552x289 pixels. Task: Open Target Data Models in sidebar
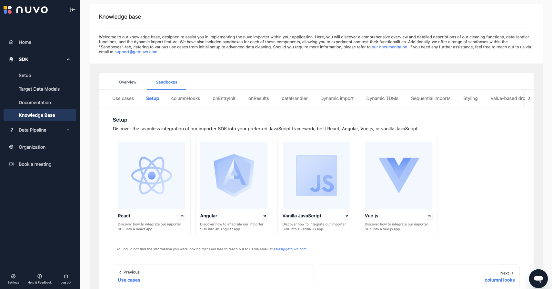pyautogui.click(x=40, y=89)
